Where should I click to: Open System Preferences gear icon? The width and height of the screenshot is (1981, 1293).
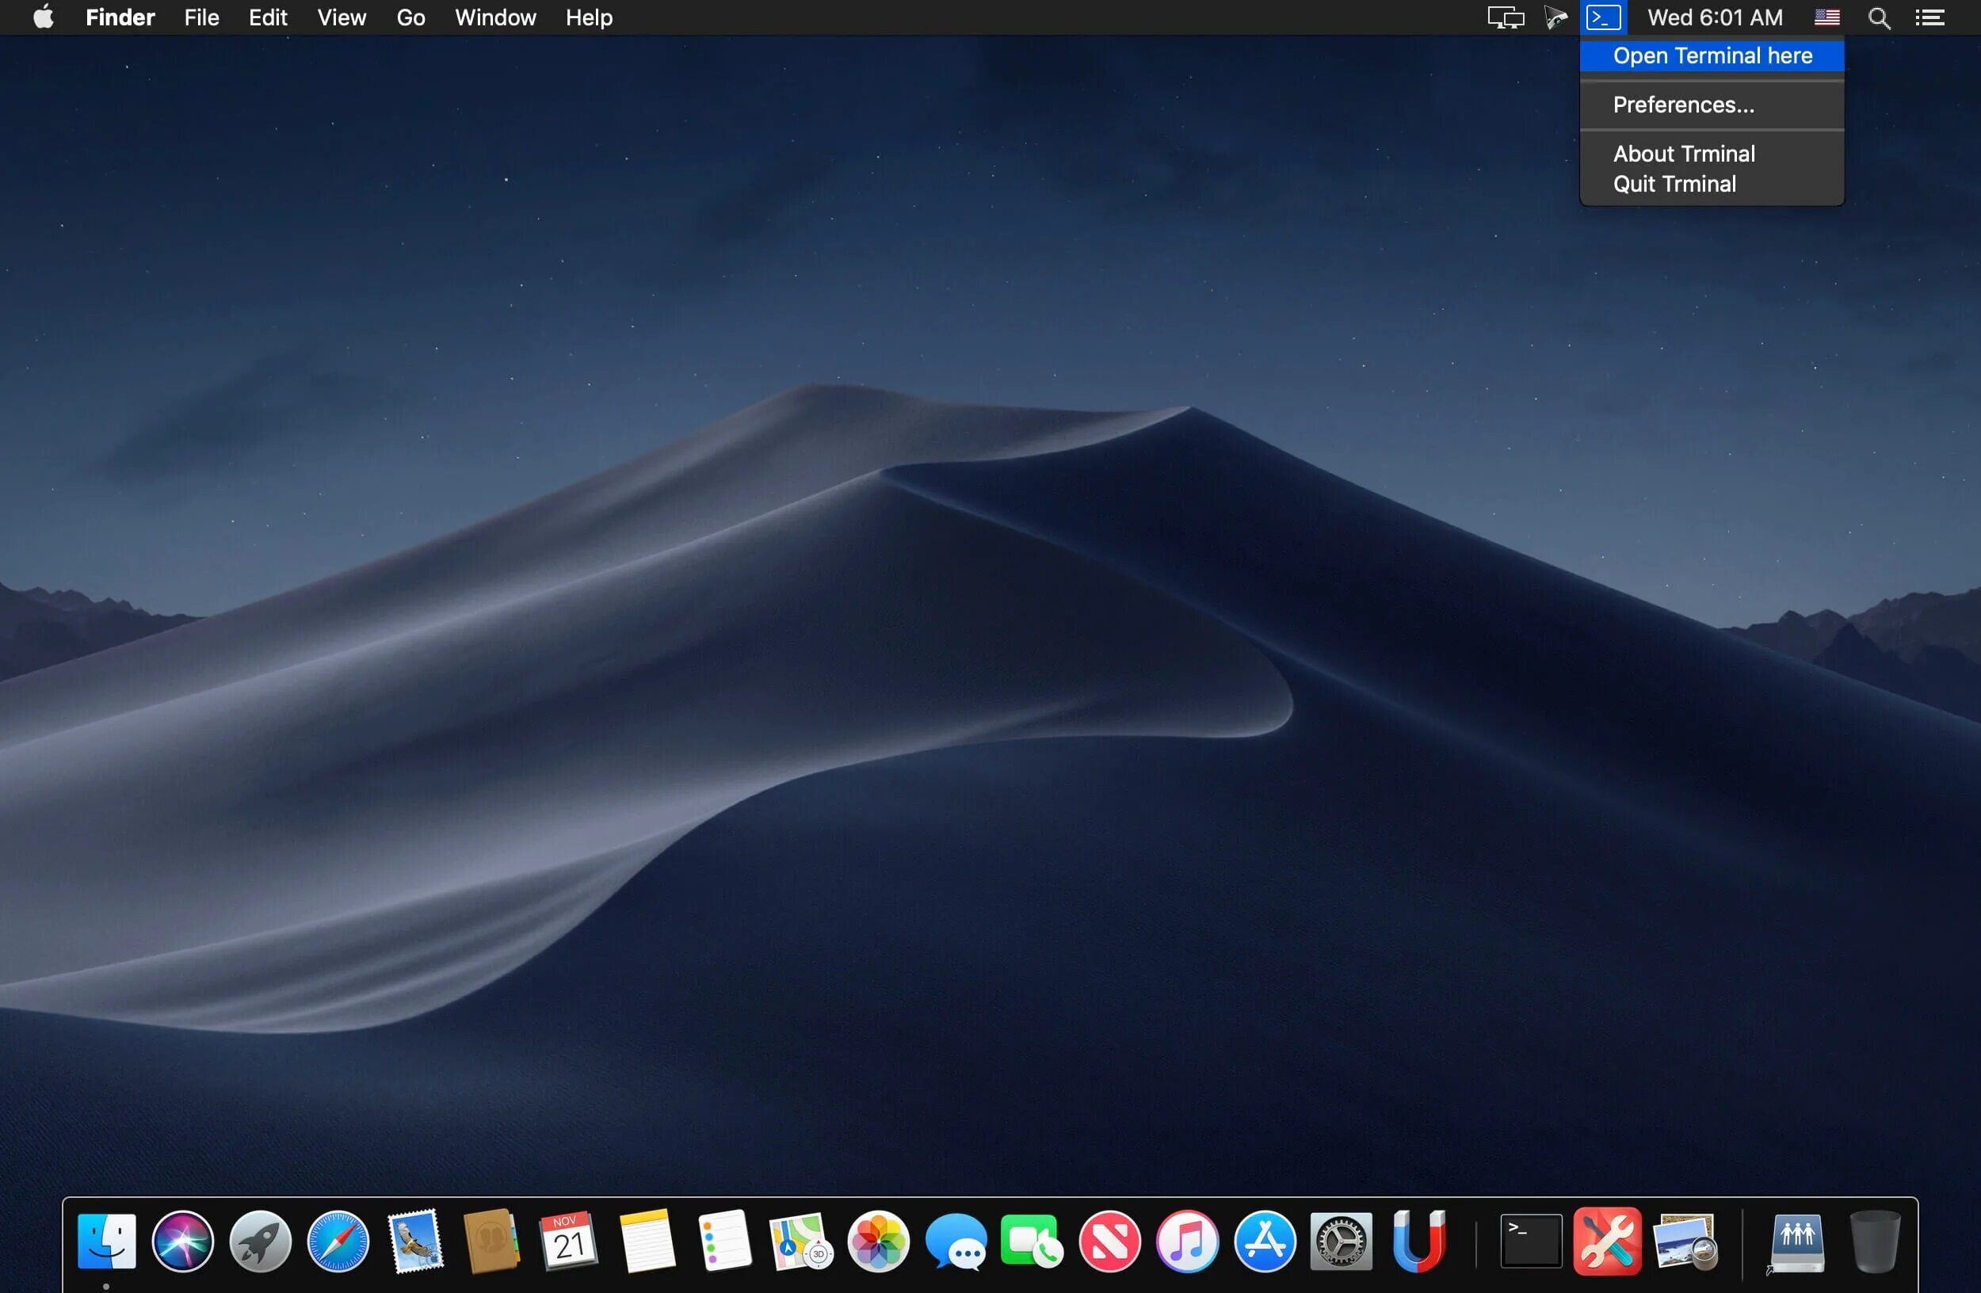[x=1341, y=1242]
